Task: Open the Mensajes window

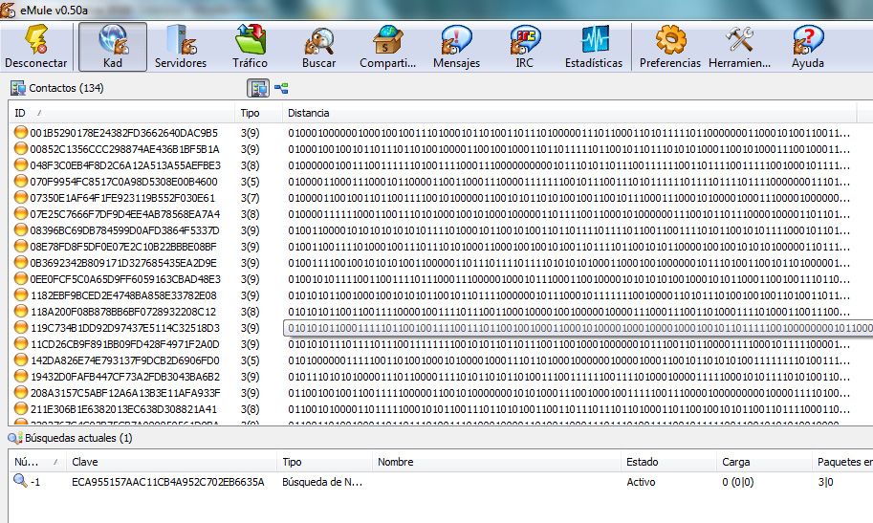Action: click(456, 47)
